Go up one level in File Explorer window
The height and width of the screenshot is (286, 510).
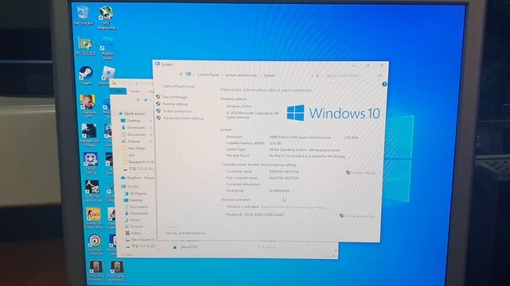[x=138, y=100]
